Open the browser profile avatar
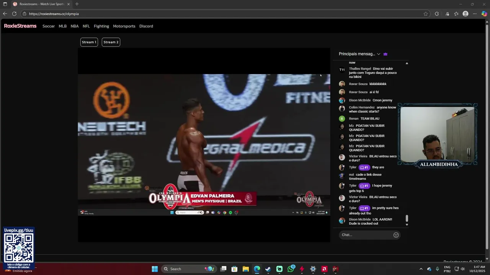Image resolution: width=490 pixels, height=275 pixels. point(465,14)
